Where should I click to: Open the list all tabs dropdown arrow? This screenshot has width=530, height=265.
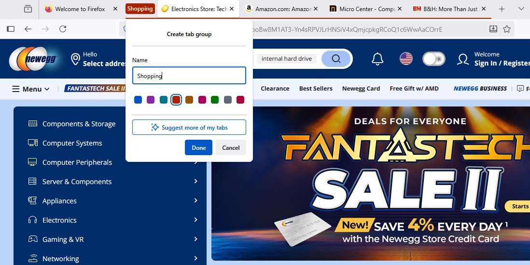click(521, 9)
